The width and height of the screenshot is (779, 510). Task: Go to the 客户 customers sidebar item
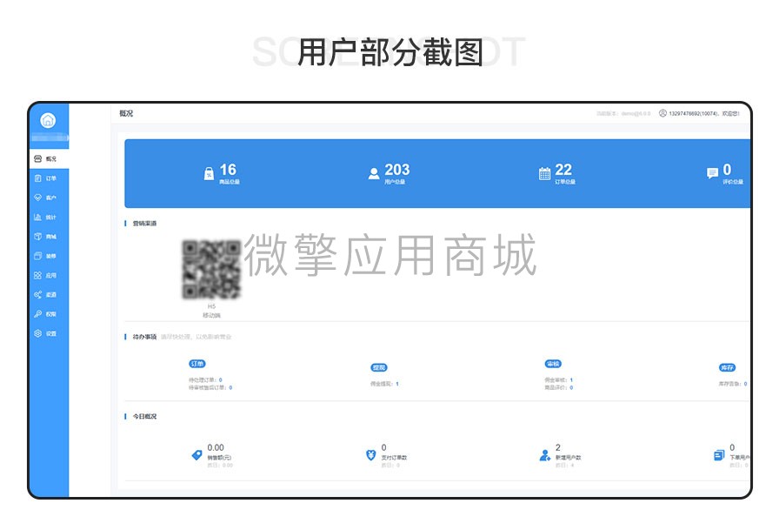pyautogui.click(x=49, y=198)
